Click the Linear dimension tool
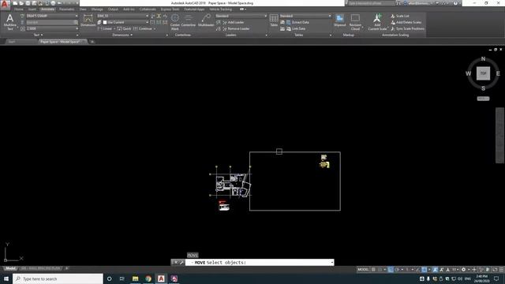This screenshot has height=284, width=505. tap(105, 28)
